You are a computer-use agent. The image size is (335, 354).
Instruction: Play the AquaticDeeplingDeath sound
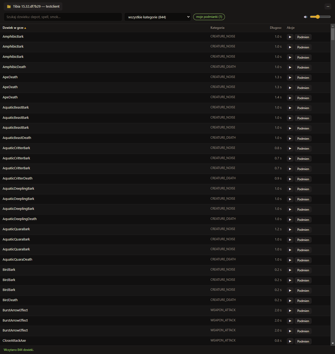pos(290,220)
